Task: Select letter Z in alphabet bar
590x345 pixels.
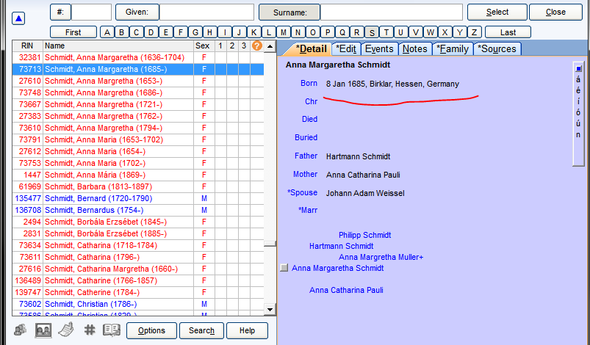Action: (x=475, y=32)
